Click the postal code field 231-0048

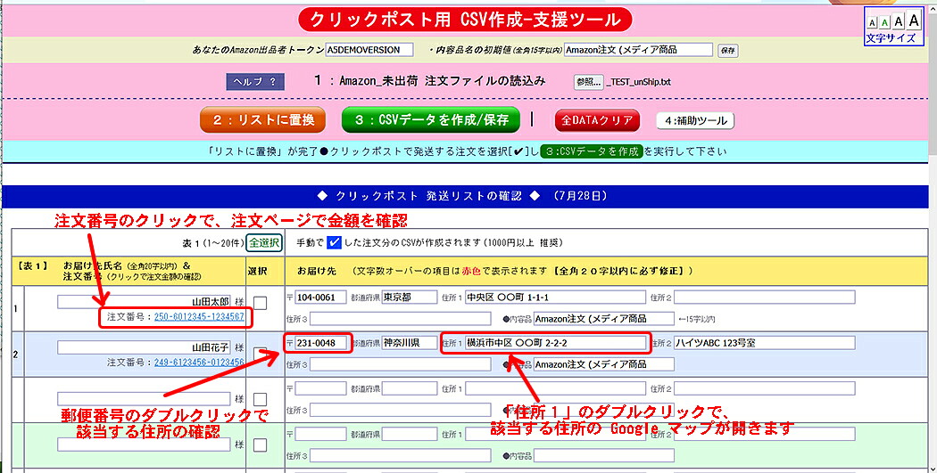click(x=320, y=343)
